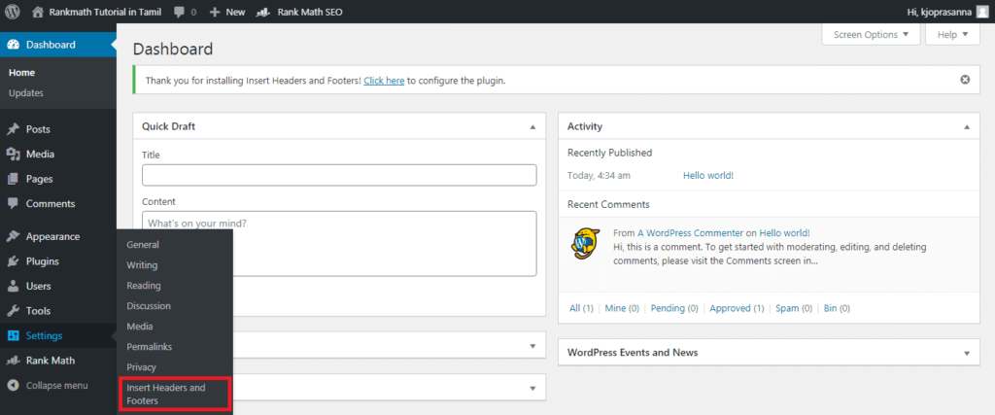Click the Appearance paintbrush icon
The width and height of the screenshot is (995, 415).
[x=13, y=237]
